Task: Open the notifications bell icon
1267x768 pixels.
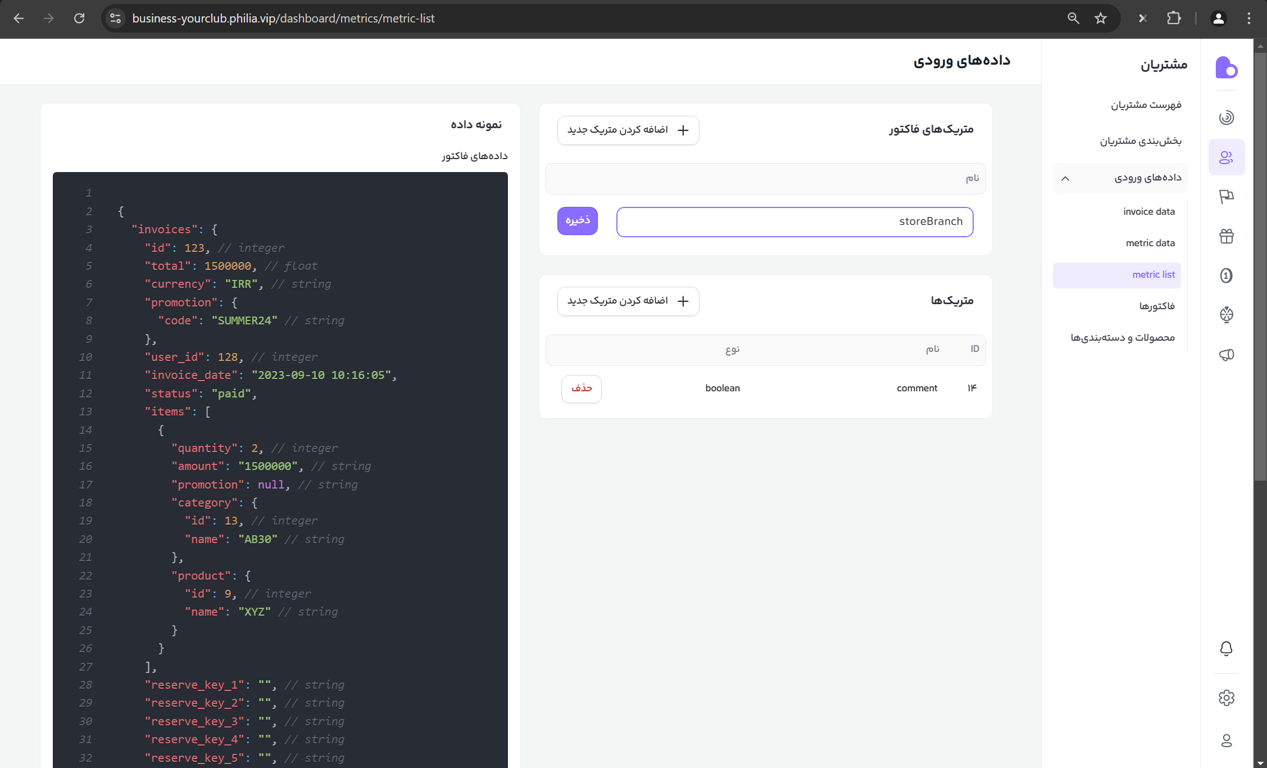Action: tap(1226, 648)
